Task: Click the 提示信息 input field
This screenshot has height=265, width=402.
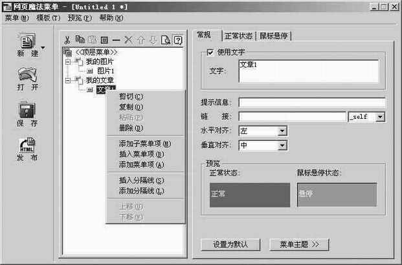Action: click(312, 102)
